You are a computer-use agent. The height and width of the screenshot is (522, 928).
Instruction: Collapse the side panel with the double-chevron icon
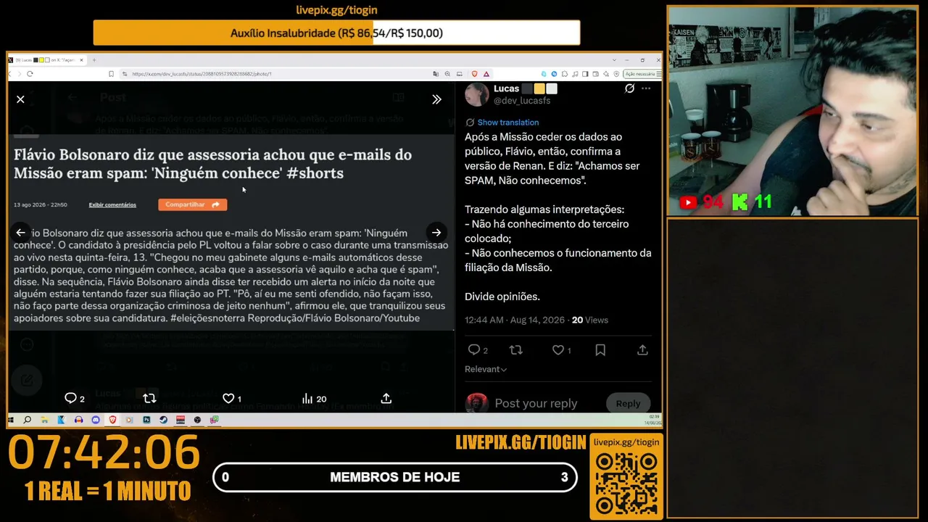436,99
